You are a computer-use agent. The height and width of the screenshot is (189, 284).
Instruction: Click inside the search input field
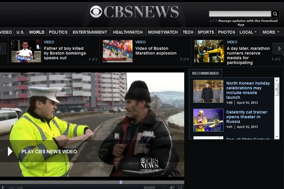point(240,14)
